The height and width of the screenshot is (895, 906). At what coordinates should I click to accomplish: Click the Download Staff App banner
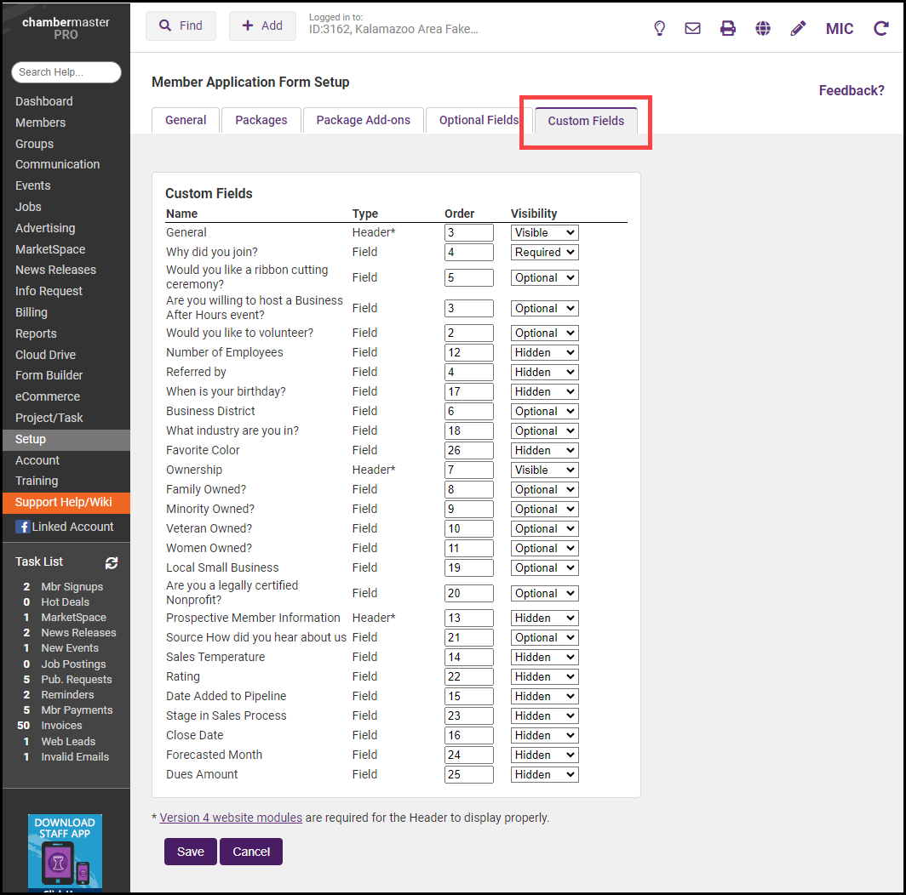point(65,851)
